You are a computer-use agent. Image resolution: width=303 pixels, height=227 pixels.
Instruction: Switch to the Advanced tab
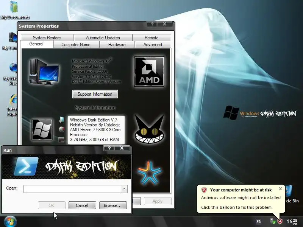[x=153, y=45]
